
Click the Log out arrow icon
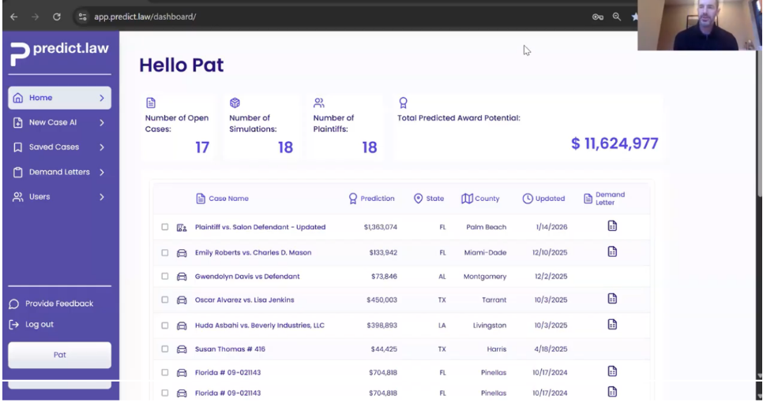[x=14, y=325]
